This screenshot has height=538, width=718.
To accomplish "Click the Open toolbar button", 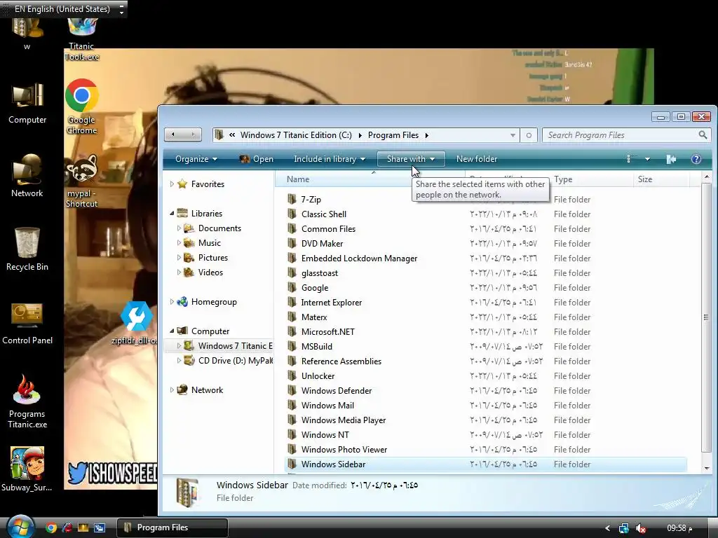I will tap(257, 159).
